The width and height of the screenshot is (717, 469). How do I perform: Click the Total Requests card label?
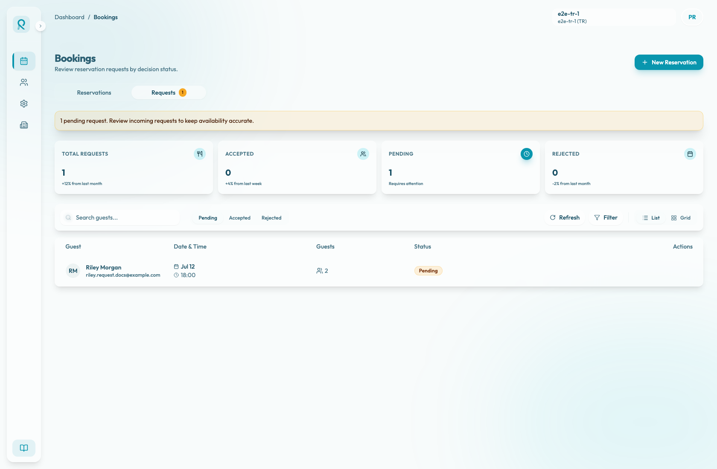pyautogui.click(x=85, y=154)
